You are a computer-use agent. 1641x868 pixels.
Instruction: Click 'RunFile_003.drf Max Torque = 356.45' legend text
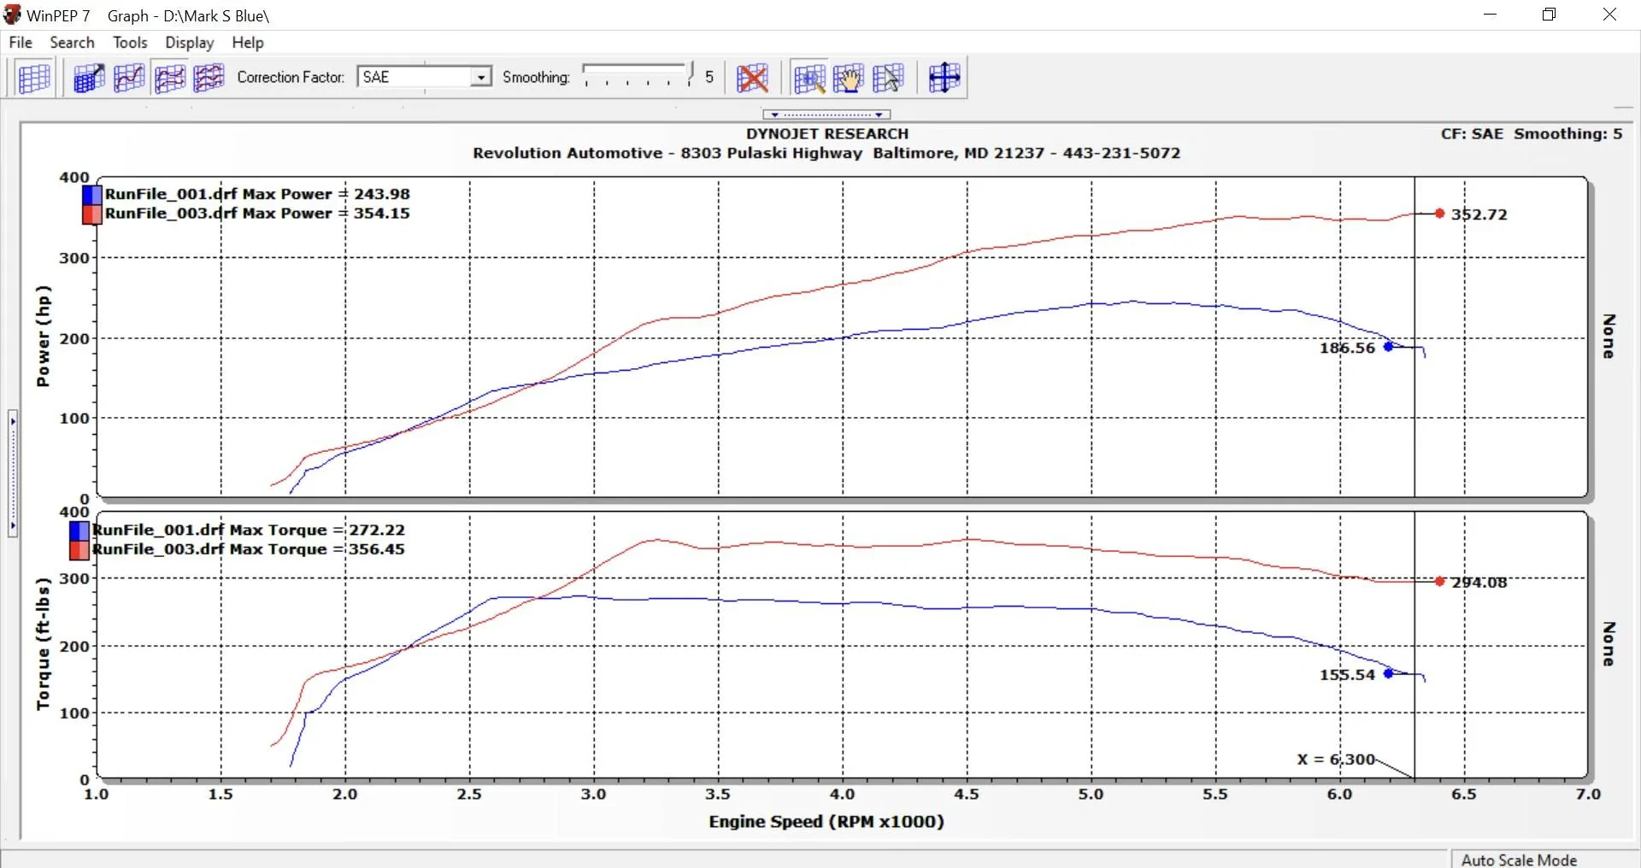point(249,549)
